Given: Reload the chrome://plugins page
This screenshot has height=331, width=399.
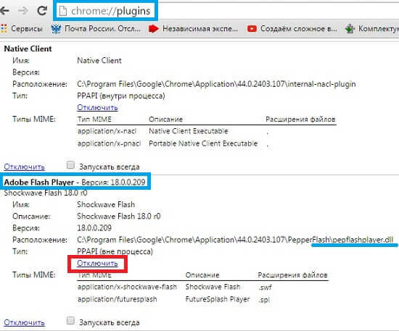Looking at the screenshot, I should tap(42, 10).
